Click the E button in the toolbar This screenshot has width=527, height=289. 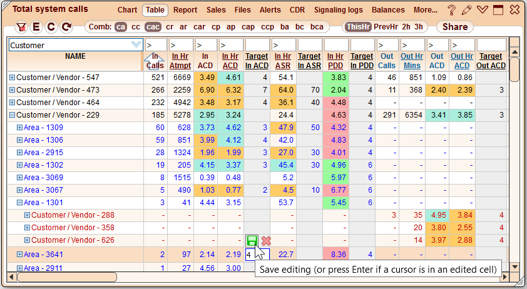click(x=36, y=27)
